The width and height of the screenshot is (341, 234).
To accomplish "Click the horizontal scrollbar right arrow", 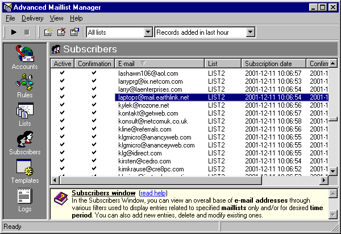I will [325, 180].
